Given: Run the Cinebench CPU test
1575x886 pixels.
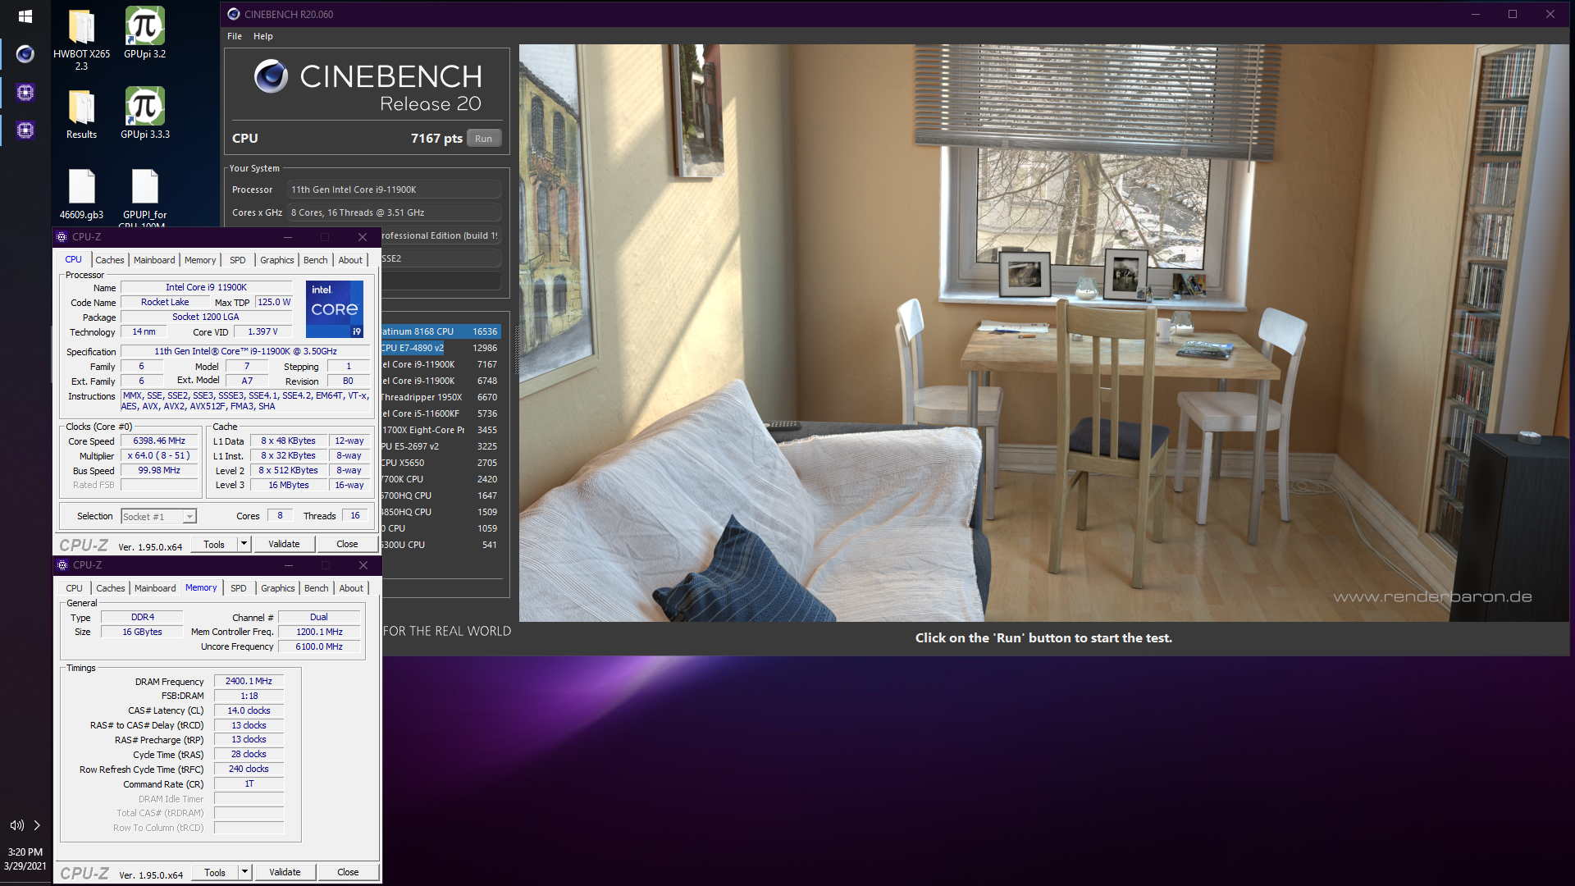Looking at the screenshot, I should click(484, 139).
